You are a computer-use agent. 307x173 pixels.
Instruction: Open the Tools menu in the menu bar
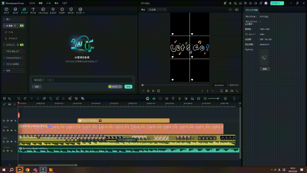pyautogui.click(x=48, y=3)
